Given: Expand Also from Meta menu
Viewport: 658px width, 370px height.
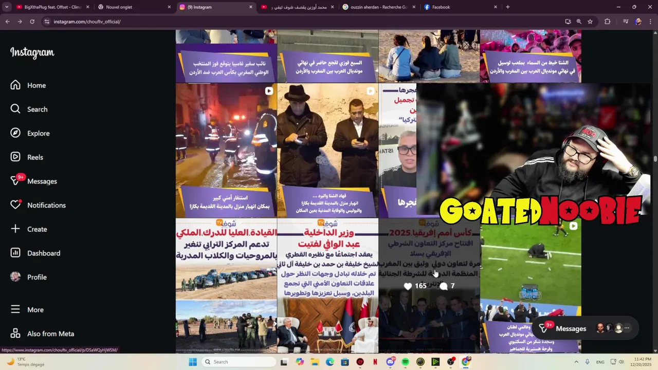Looking at the screenshot, I should 43,334.
